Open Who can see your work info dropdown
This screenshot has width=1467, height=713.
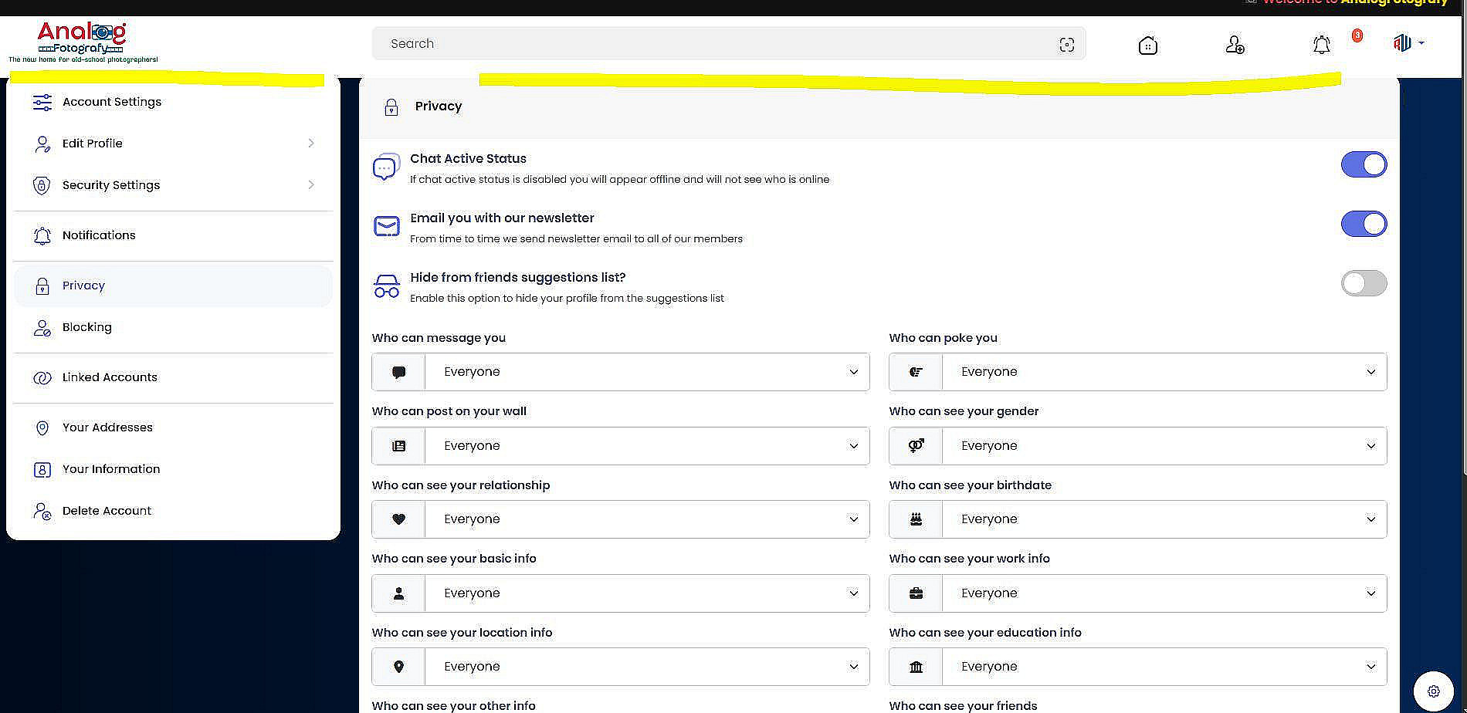pyautogui.click(x=1164, y=593)
